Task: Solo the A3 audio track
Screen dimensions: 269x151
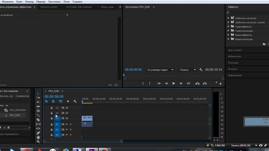Action: (x=71, y=135)
